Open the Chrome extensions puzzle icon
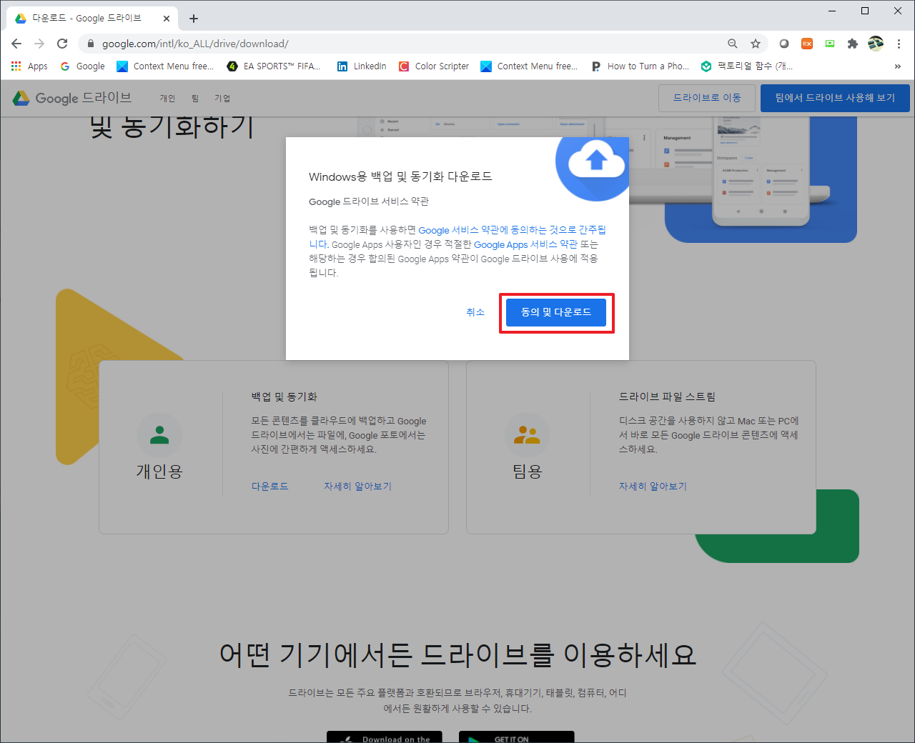The width and height of the screenshot is (915, 743). tap(852, 44)
